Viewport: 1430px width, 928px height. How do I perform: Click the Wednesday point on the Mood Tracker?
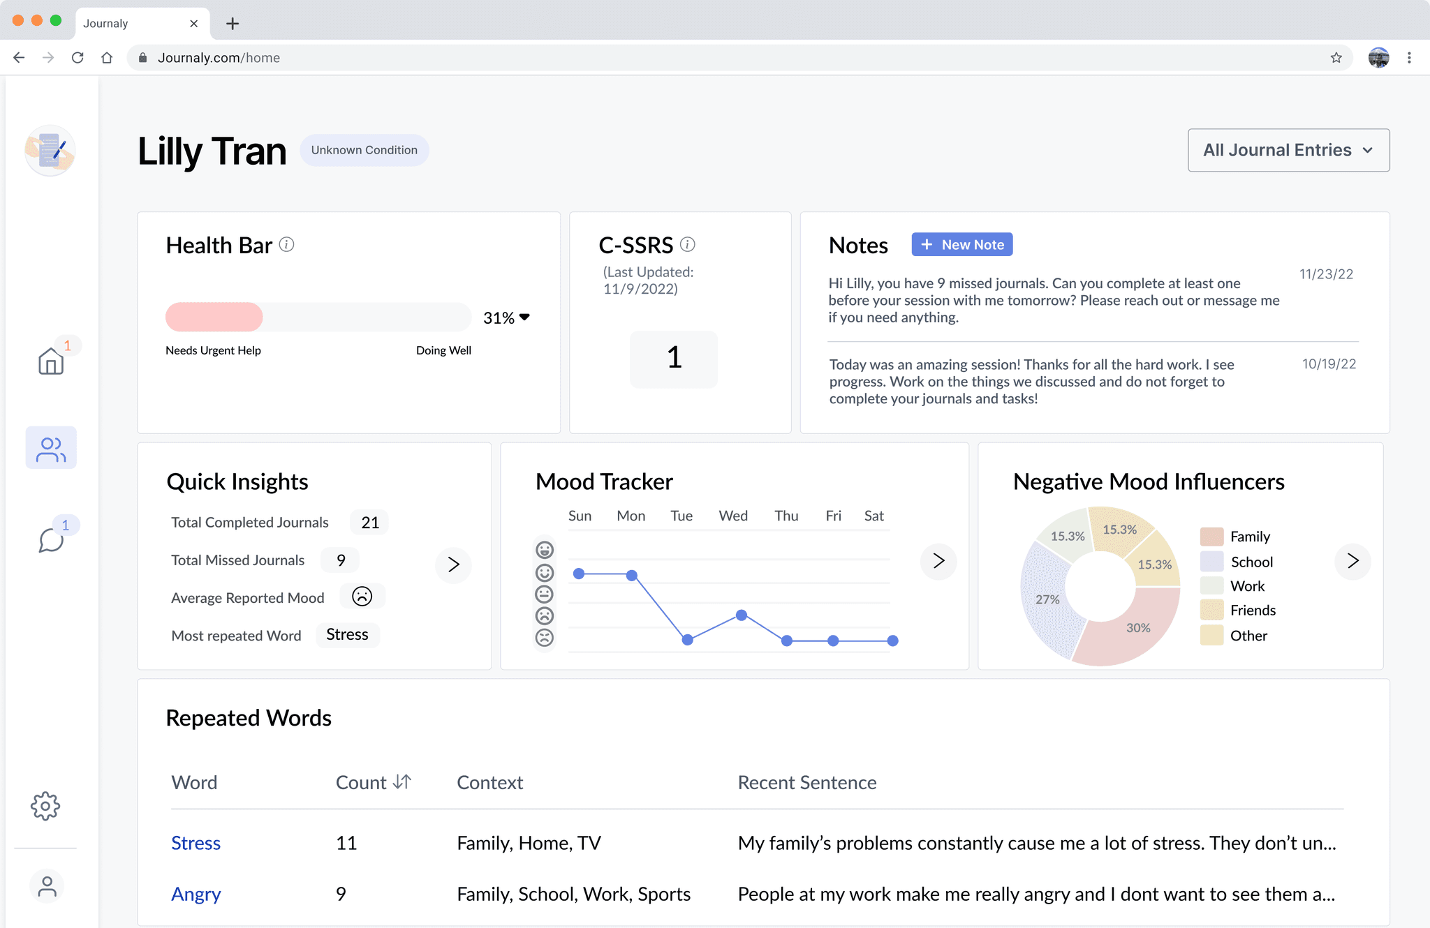(742, 615)
